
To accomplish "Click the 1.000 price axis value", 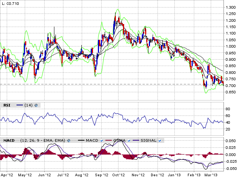I will 231,46.
